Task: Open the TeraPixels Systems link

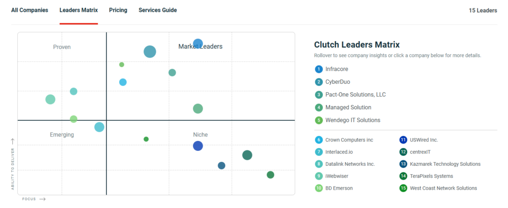Action: point(431,176)
